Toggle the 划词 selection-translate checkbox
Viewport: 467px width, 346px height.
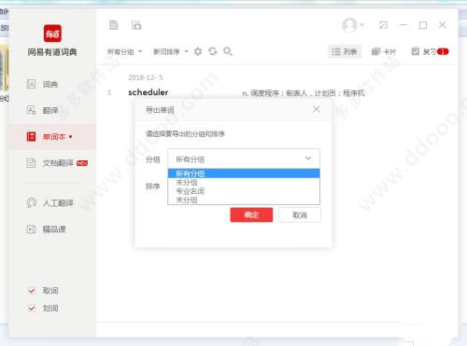32,308
